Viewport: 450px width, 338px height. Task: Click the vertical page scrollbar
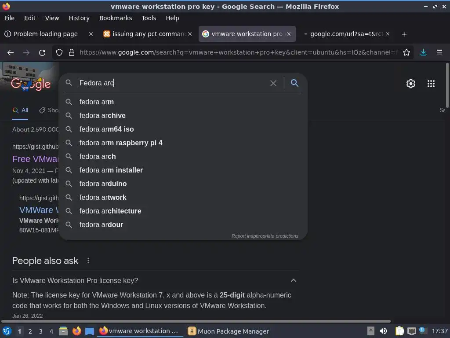tap(447, 85)
